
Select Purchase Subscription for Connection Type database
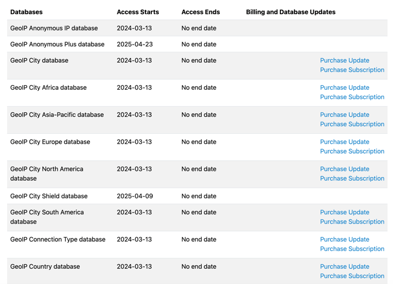352,249
